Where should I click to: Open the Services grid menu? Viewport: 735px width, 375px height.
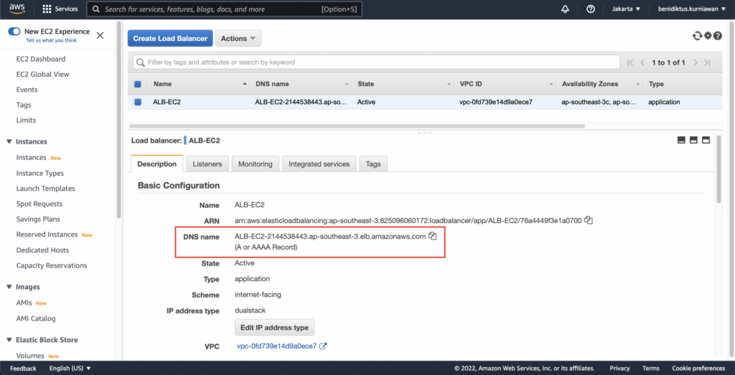pos(60,9)
